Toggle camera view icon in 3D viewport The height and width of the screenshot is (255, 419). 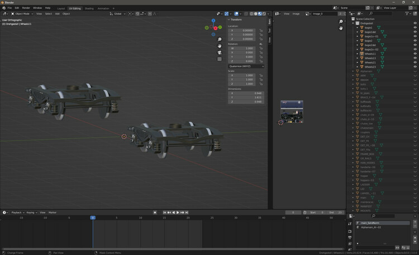pos(220,52)
